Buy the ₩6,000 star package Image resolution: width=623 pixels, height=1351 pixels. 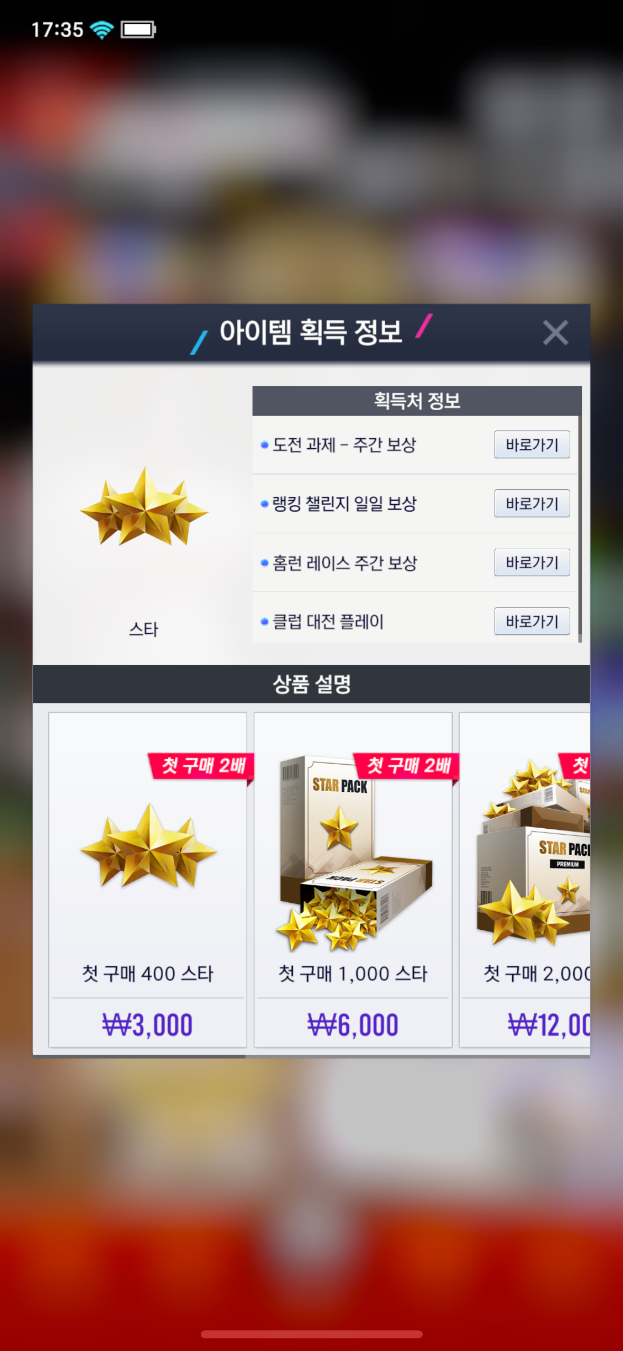[x=353, y=1024]
